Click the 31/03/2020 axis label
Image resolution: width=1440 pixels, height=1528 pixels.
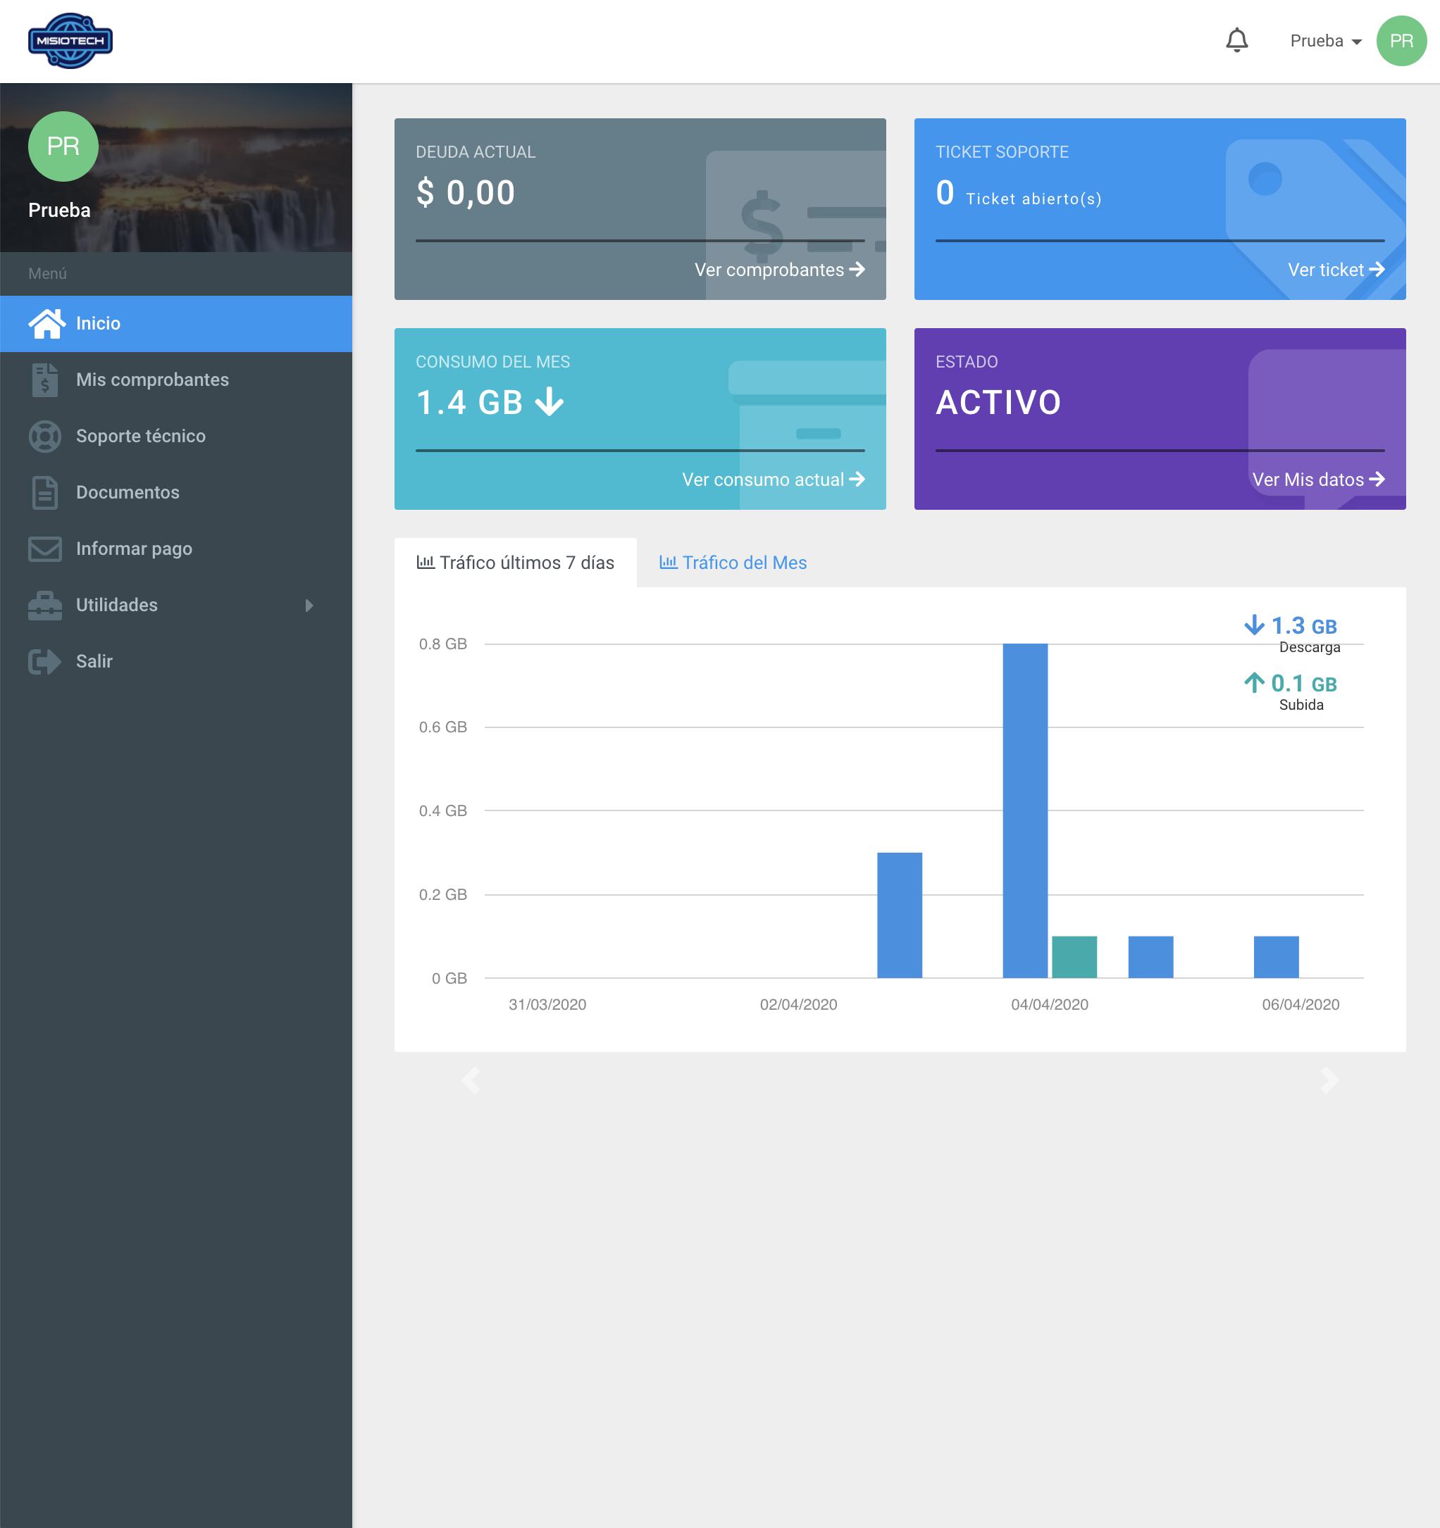tap(547, 1005)
